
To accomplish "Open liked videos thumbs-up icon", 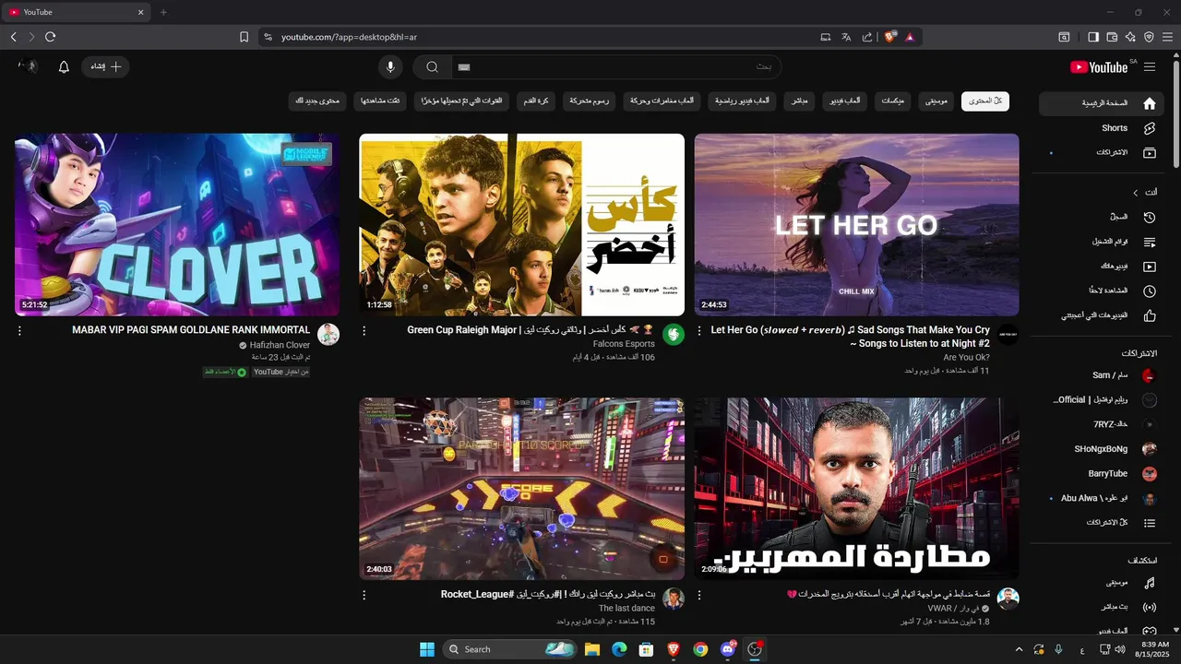I will click(1150, 315).
